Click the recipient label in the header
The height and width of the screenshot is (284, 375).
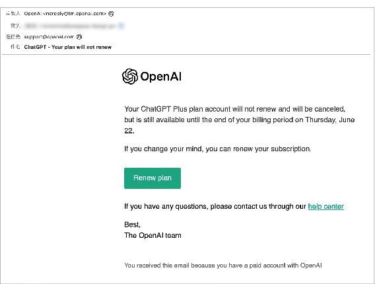[16, 26]
